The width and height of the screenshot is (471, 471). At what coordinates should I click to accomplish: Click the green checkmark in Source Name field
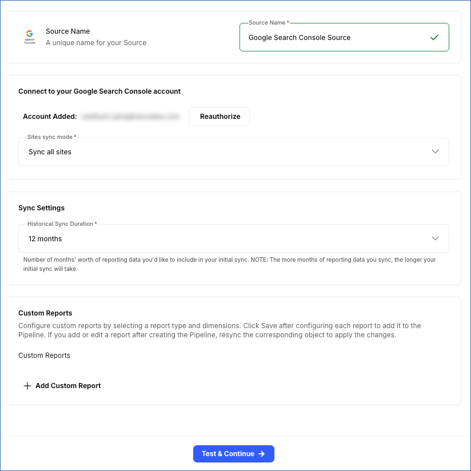click(434, 37)
